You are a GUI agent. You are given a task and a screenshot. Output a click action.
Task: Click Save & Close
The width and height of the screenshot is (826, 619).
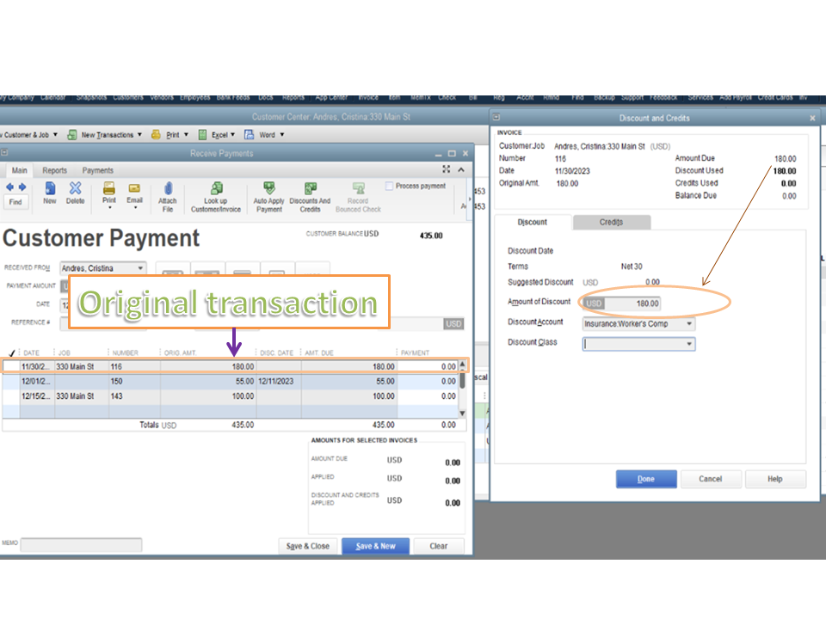pyautogui.click(x=308, y=546)
